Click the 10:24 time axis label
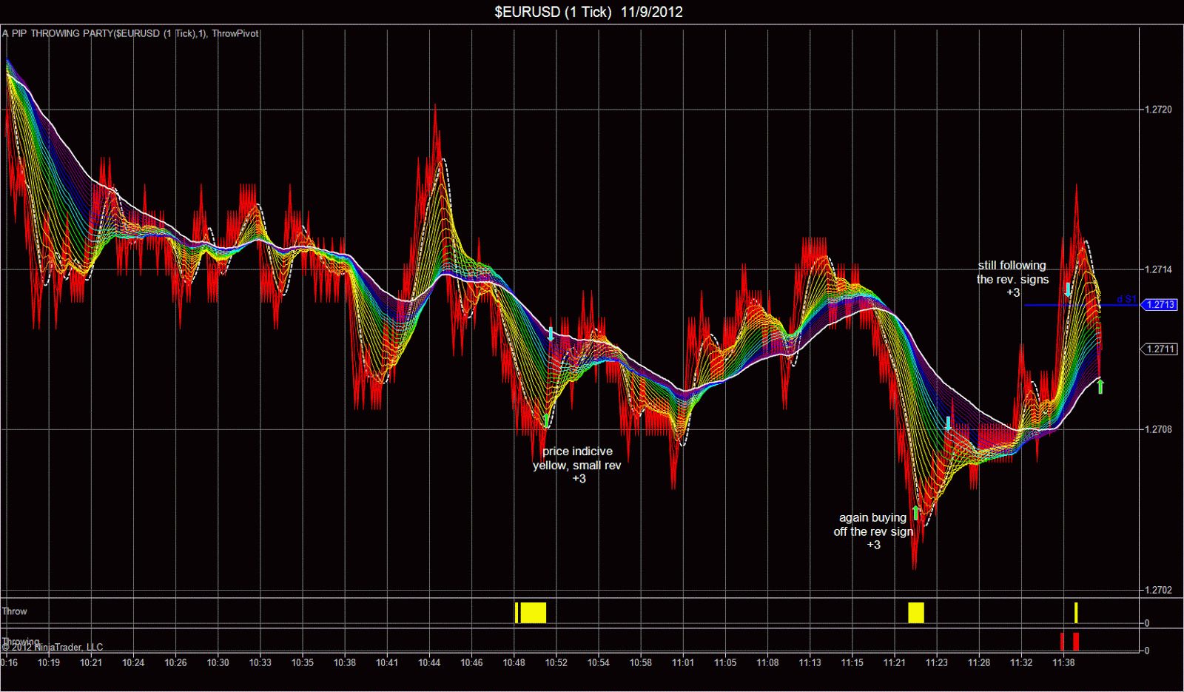The width and height of the screenshot is (1184, 692). click(133, 662)
